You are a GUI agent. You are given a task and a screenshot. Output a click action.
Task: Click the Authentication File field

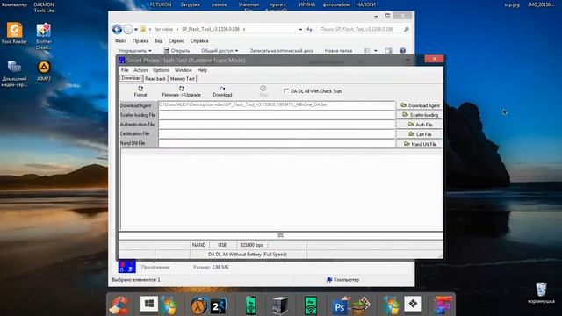(277, 125)
